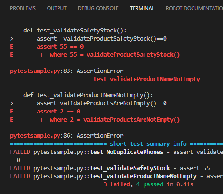Viewport: 223px width, 194px height.
Task: Click the red 'assert 2 == 0' line
Action: tap(58, 112)
